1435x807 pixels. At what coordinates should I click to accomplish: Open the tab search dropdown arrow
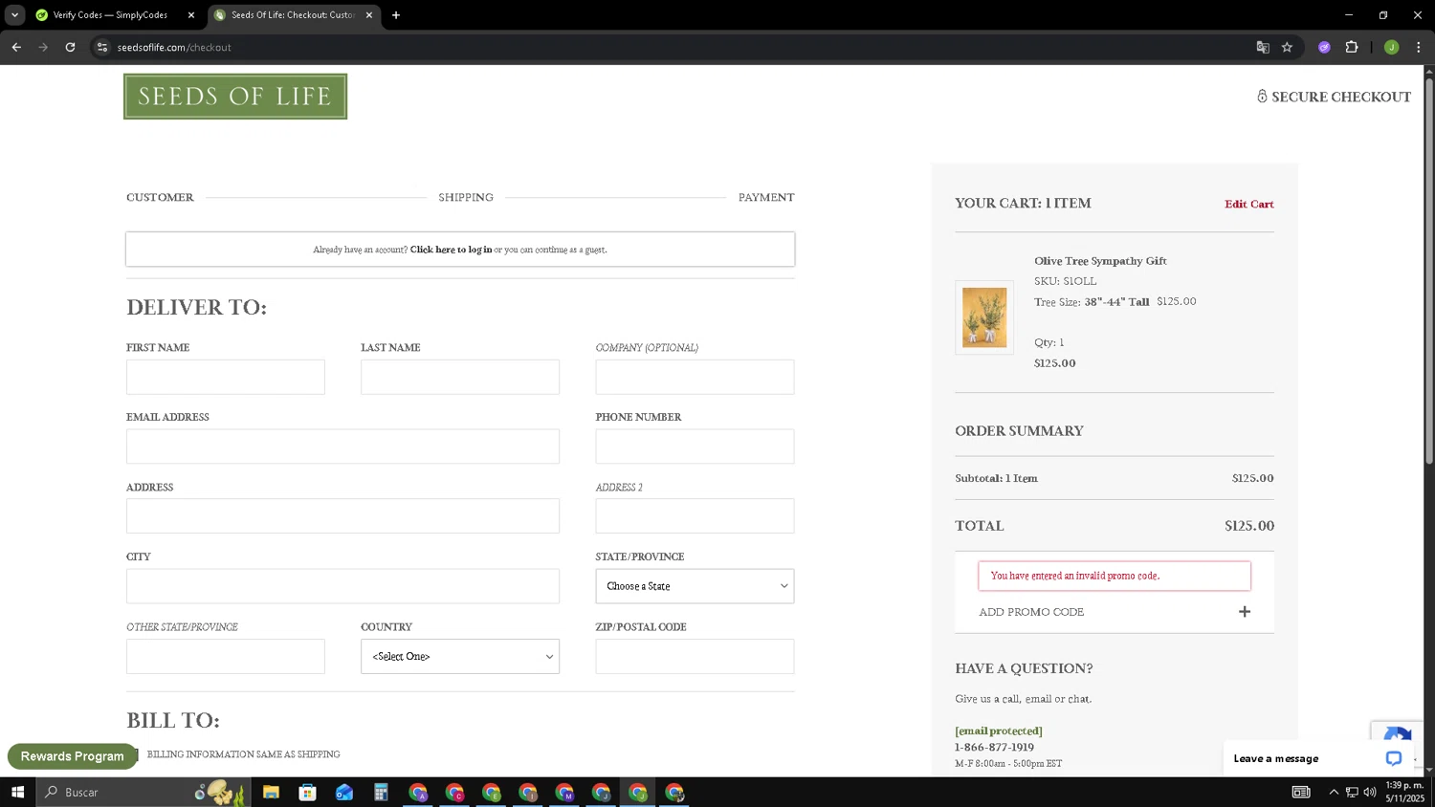point(14,15)
